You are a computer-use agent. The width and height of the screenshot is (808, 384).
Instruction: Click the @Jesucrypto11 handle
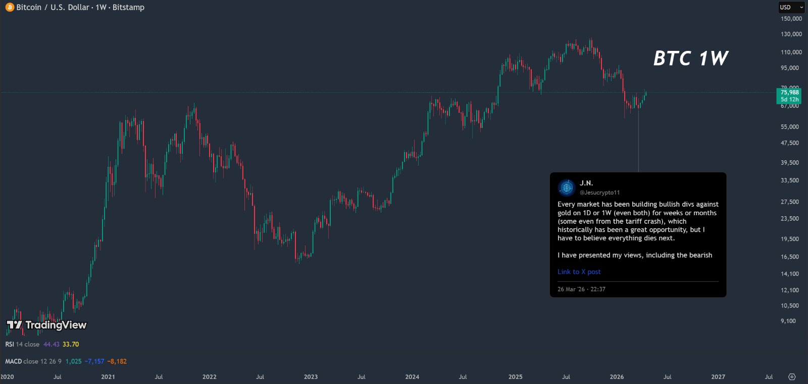tap(599, 193)
